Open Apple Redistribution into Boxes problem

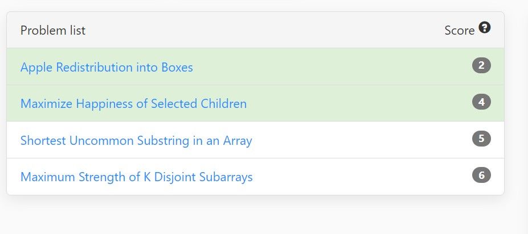click(107, 67)
